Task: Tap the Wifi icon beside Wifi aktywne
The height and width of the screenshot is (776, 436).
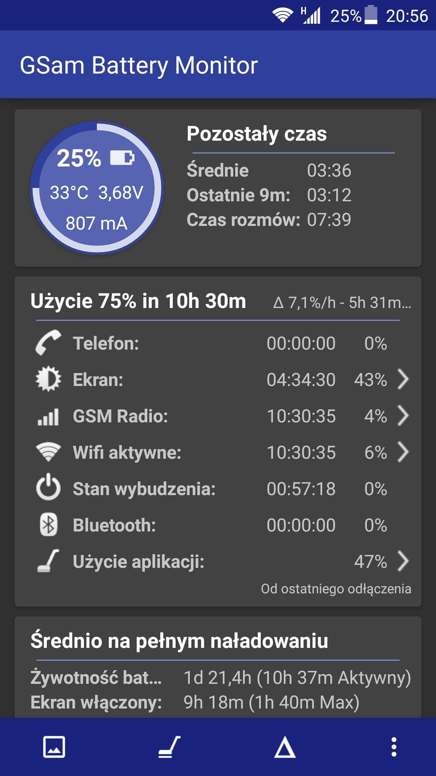Action: click(48, 452)
